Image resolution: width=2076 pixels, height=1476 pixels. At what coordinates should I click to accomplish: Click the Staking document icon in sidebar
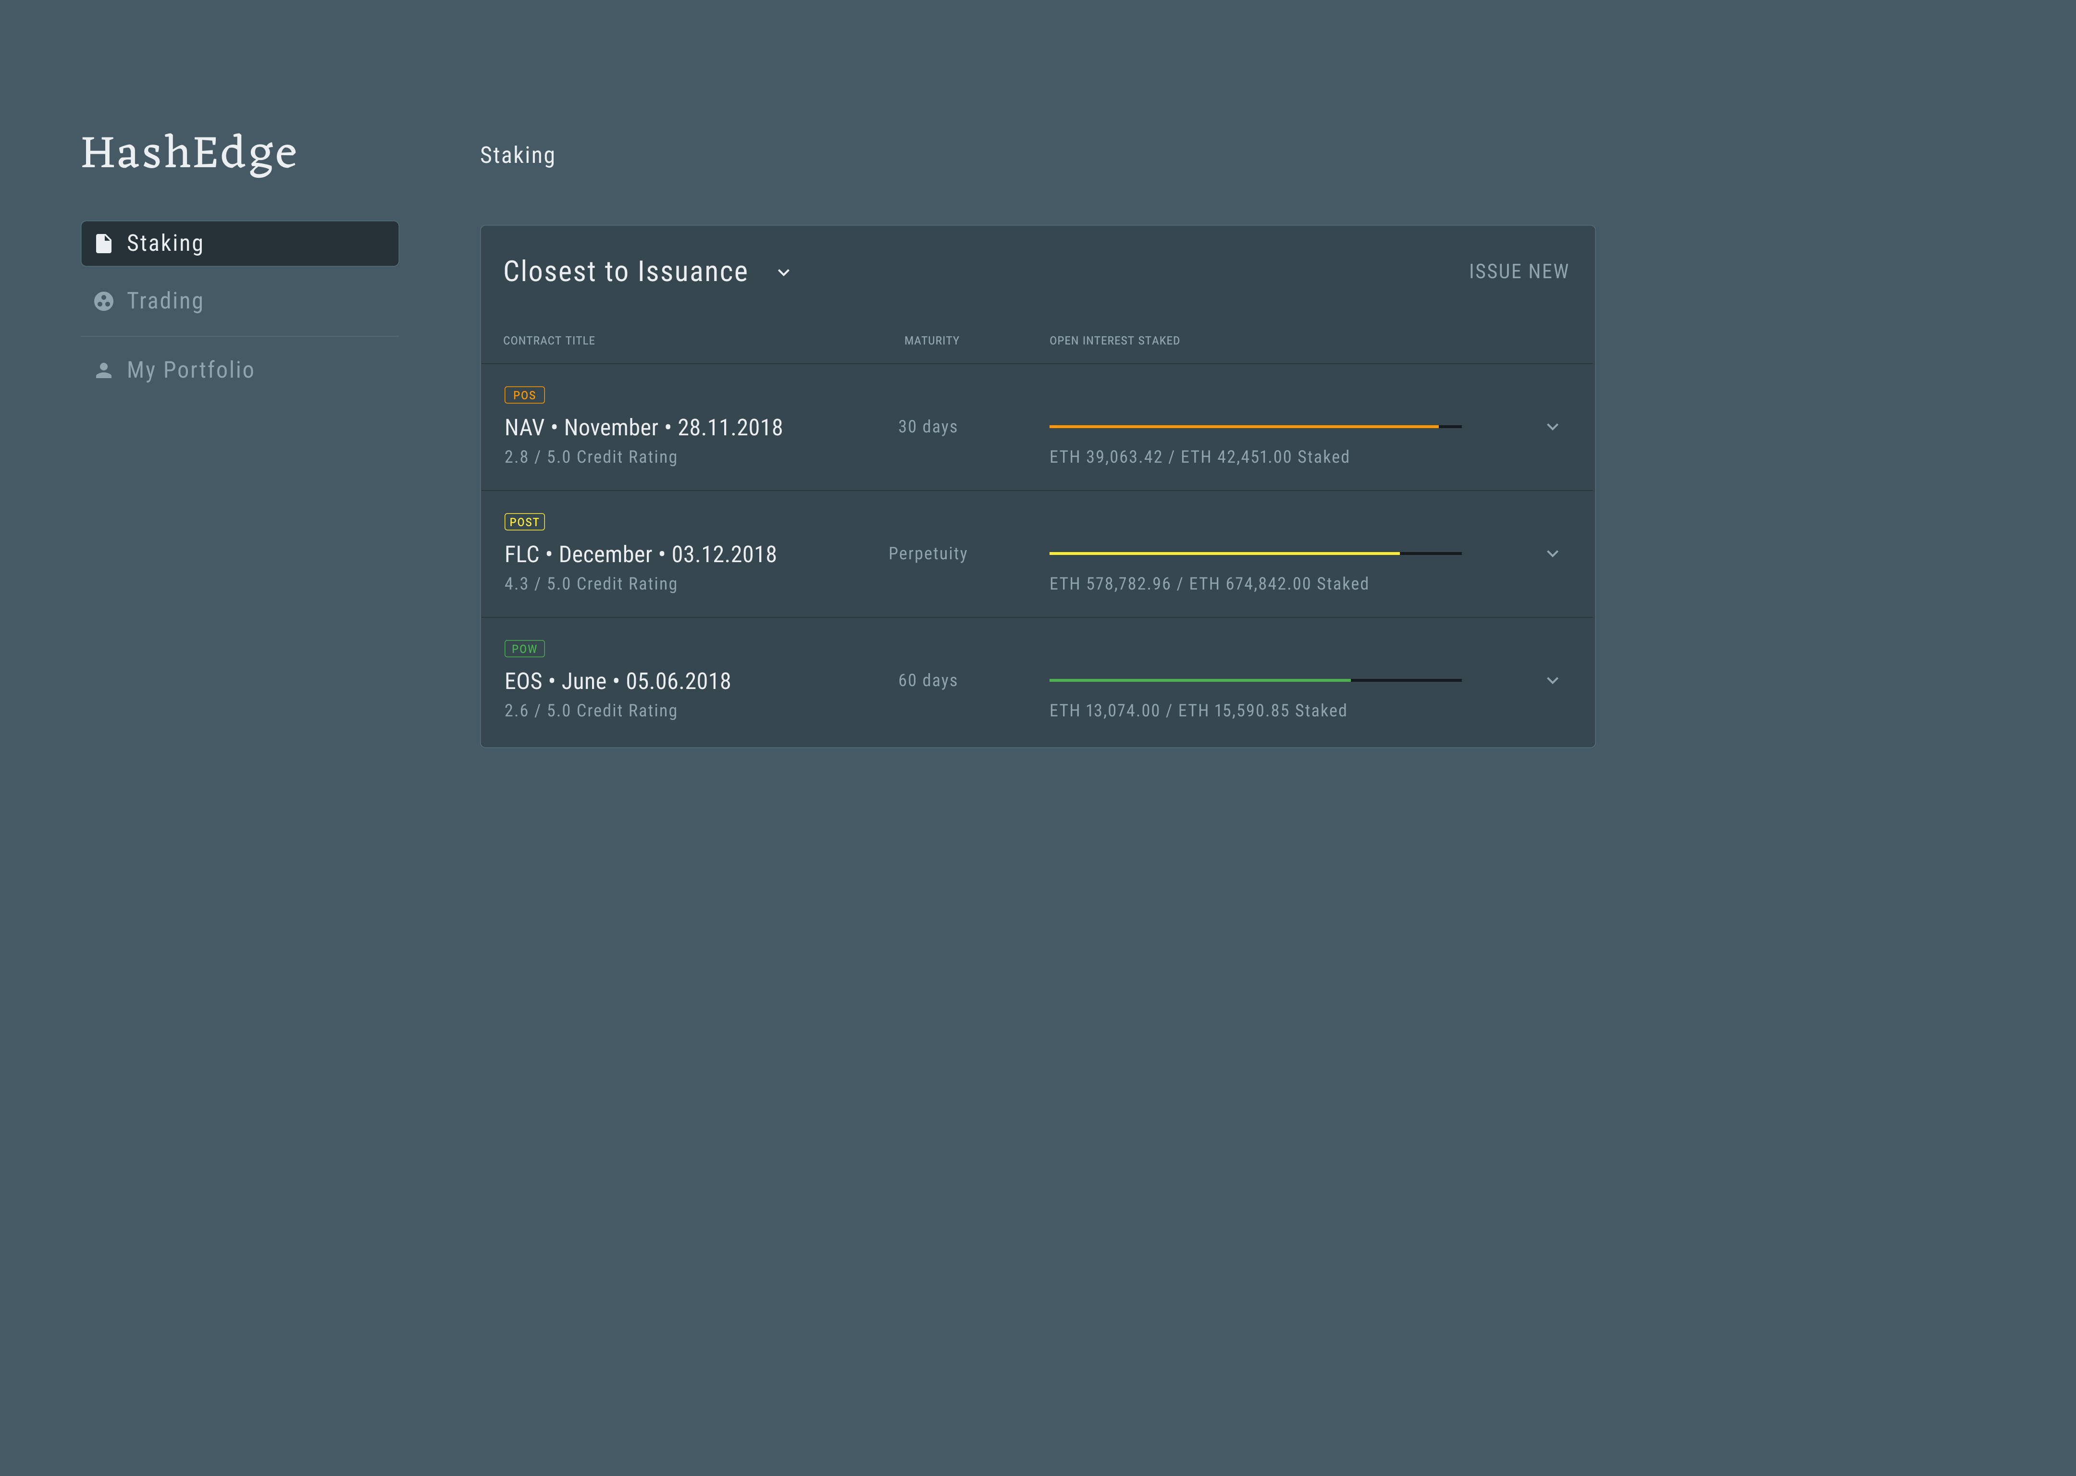(x=104, y=244)
